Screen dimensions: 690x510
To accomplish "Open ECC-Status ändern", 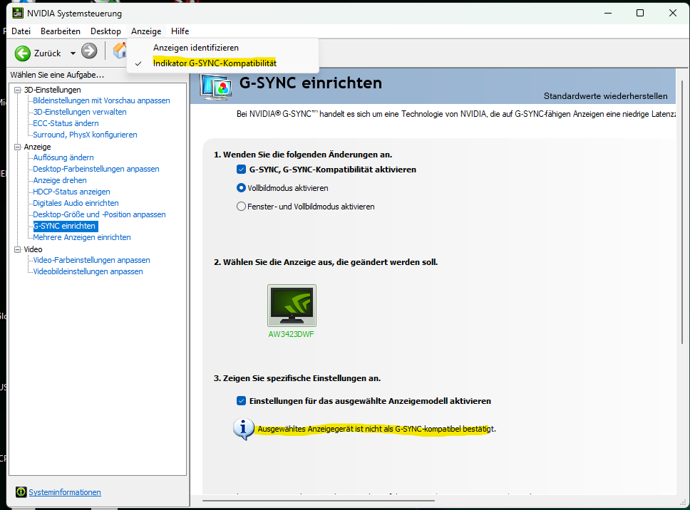I will [x=66, y=123].
